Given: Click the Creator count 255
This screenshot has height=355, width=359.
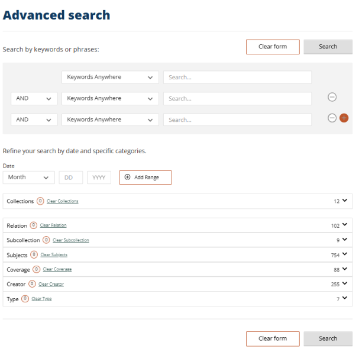Looking at the screenshot, I should click(x=335, y=285).
